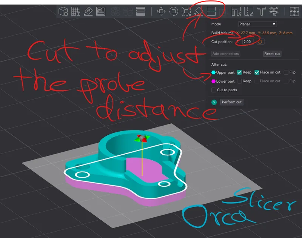This screenshot has width=302, height=238.
Task: Select the Cut tool in toolbar
Action: [x=211, y=11]
